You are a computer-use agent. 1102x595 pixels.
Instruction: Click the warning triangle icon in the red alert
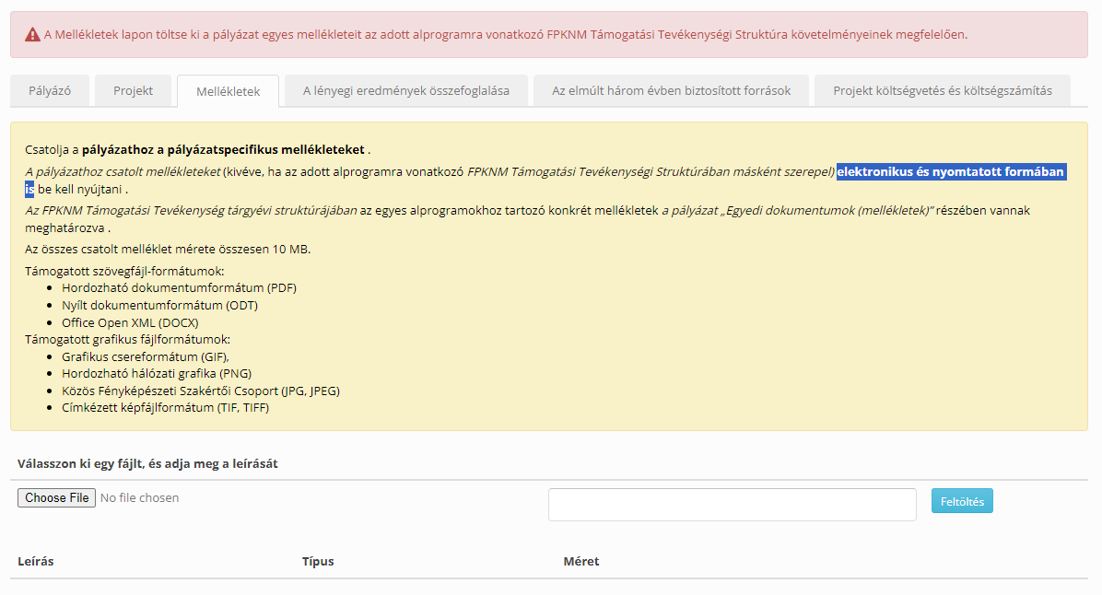33,35
